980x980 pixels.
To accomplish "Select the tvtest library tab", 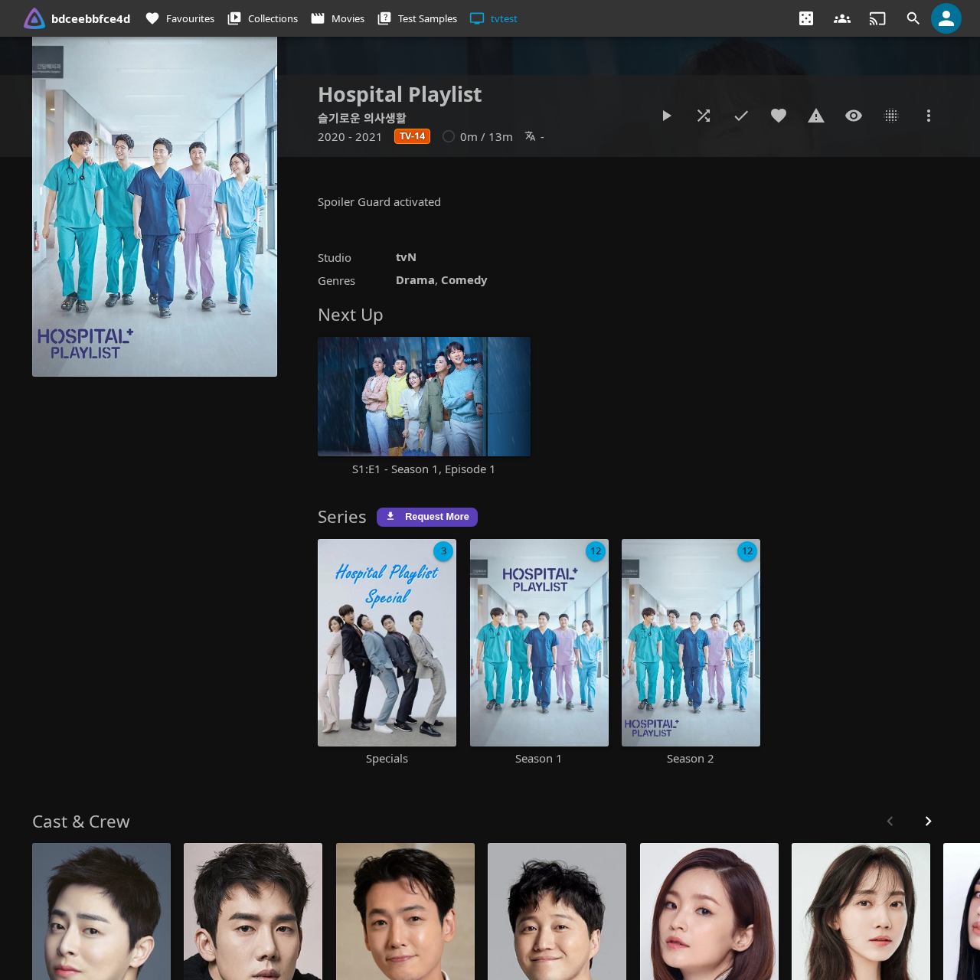I will [494, 18].
